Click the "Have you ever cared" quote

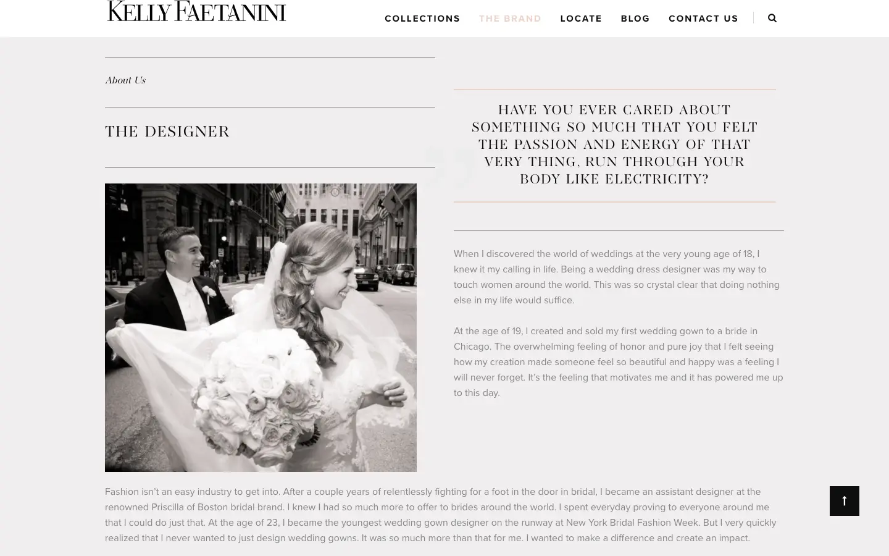pyautogui.click(x=614, y=145)
